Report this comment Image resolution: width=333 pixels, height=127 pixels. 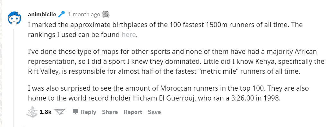click(133, 112)
